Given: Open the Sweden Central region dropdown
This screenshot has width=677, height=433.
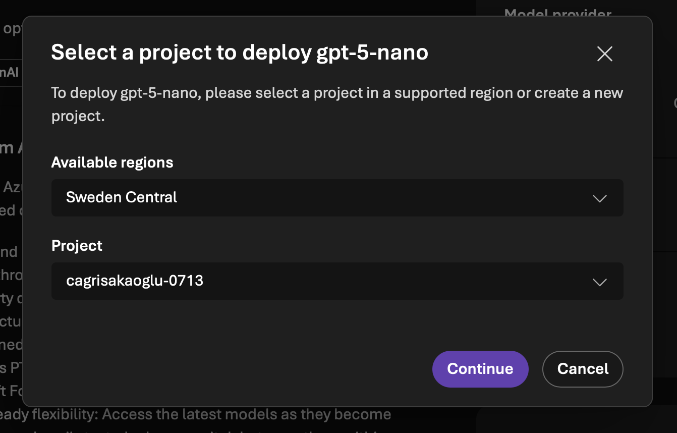Looking at the screenshot, I should click(x=337, y=198).
